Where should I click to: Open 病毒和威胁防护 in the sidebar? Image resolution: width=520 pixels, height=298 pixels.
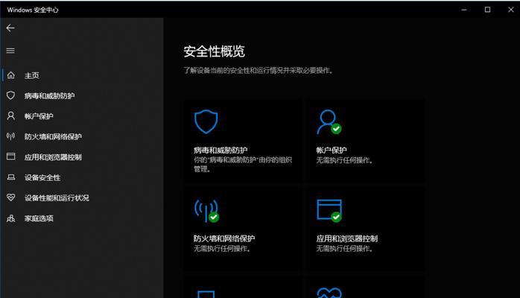[49, 96]
